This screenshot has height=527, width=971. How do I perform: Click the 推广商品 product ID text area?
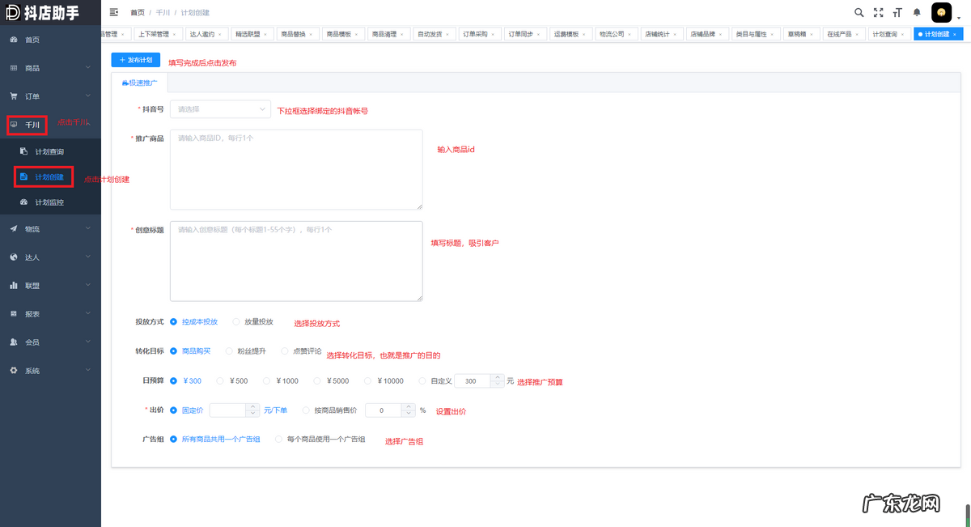point(296,170)
